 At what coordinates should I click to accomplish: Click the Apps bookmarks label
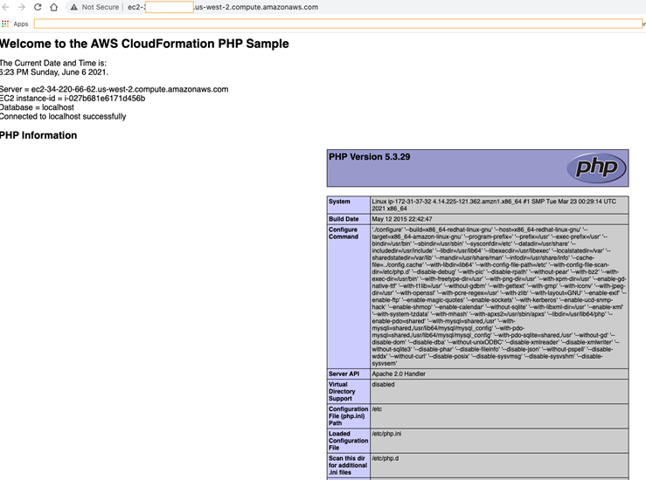[x=21, y=24]
